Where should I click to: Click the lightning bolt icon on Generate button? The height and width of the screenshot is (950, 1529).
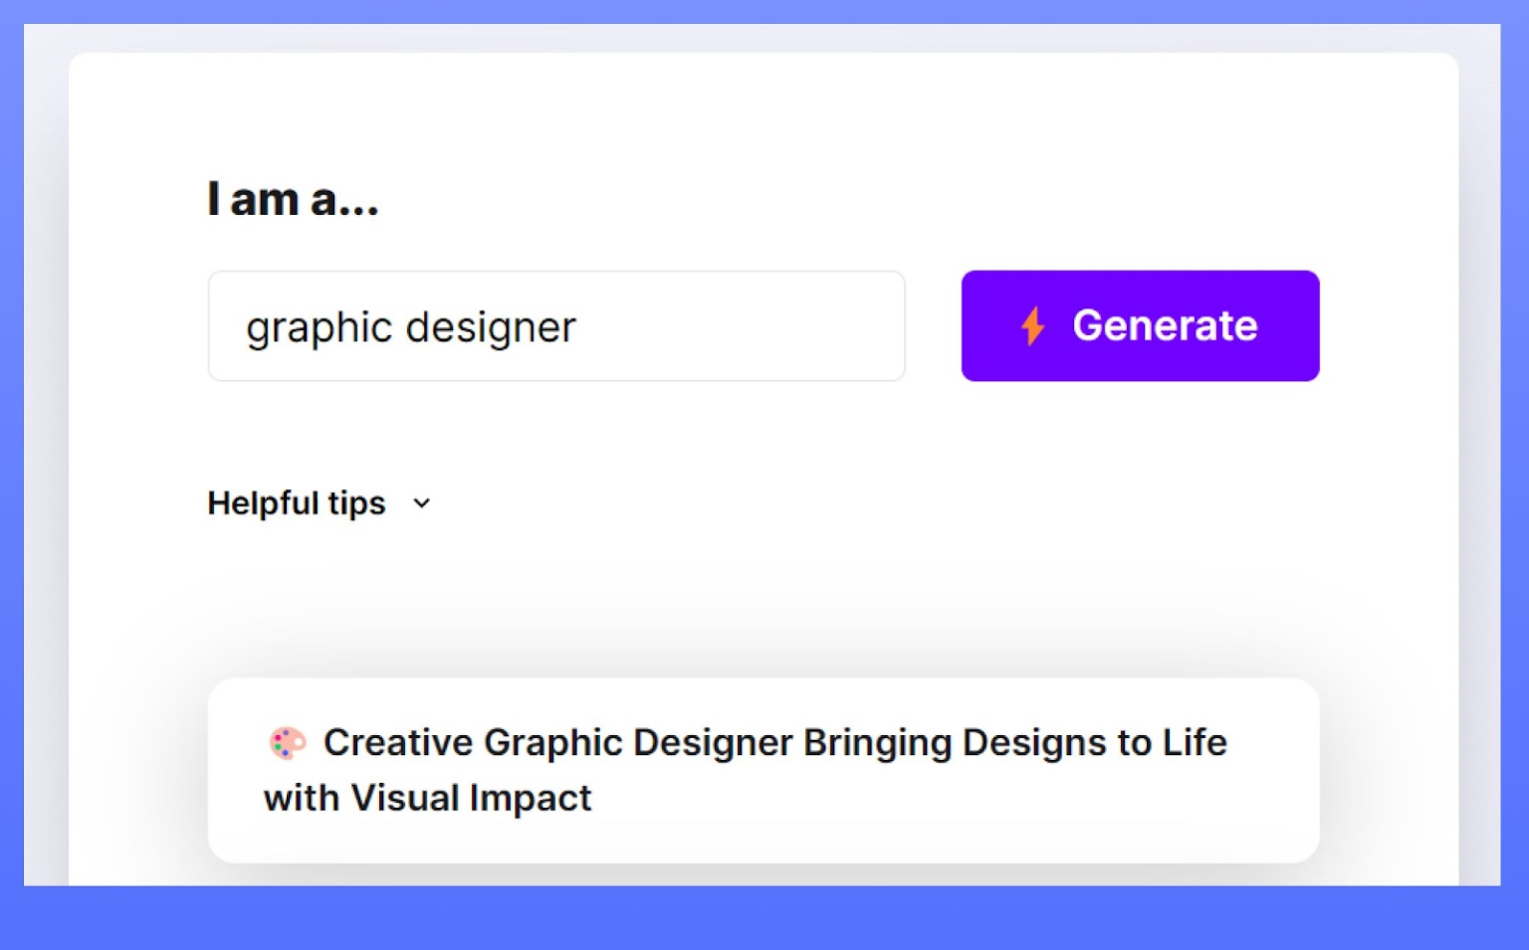point(1032,325)
